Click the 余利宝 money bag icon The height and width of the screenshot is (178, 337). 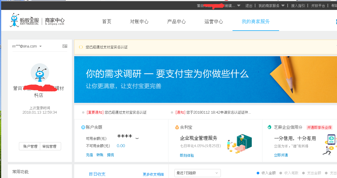[x=177, y=127]
